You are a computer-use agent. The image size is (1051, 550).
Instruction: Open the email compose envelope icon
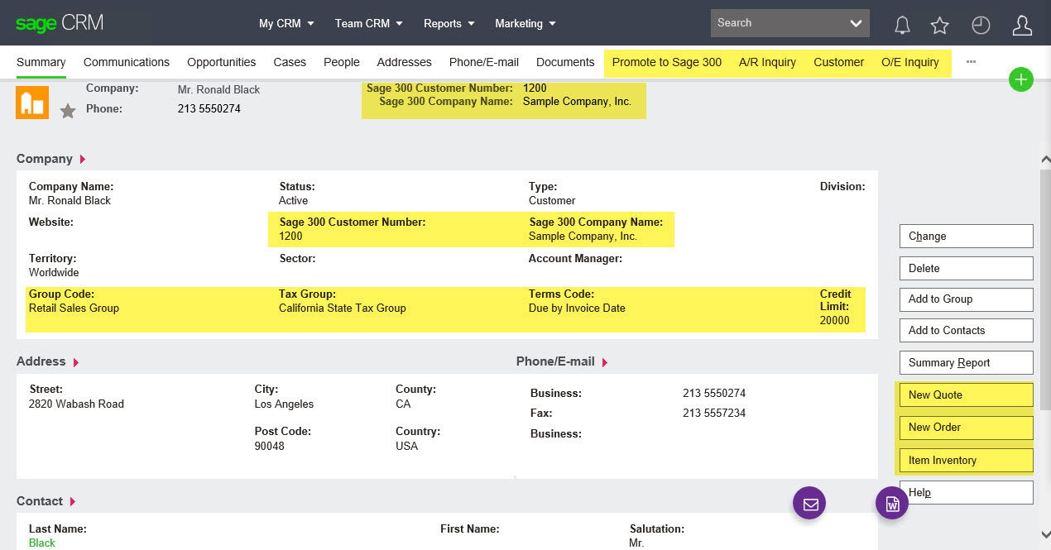click(x=809, y=502)
